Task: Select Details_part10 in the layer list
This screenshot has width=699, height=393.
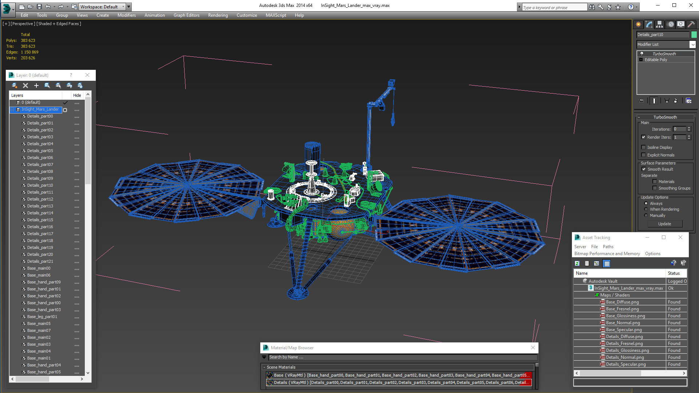Action: (40, 185)
